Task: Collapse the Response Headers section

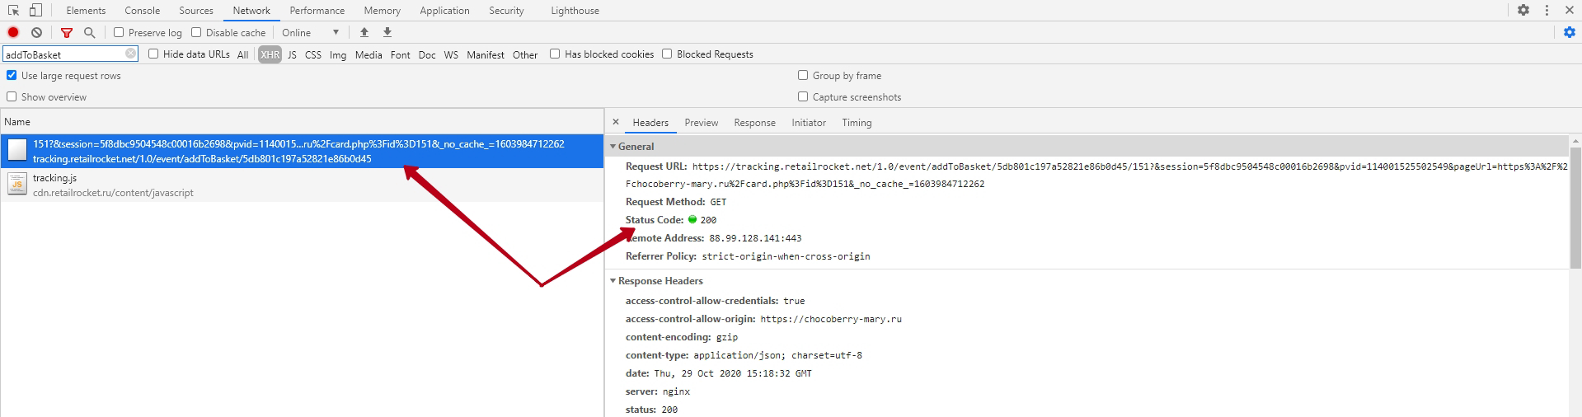Action: (613, 281)
